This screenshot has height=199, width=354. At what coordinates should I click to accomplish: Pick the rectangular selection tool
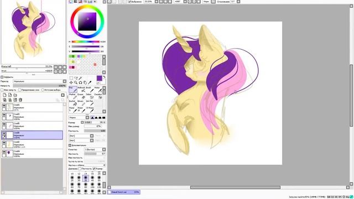(71, 78)
